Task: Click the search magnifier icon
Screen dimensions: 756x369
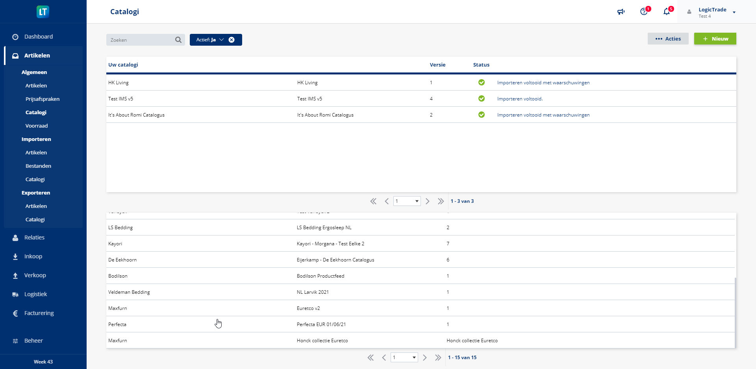Action: (178, 40)
